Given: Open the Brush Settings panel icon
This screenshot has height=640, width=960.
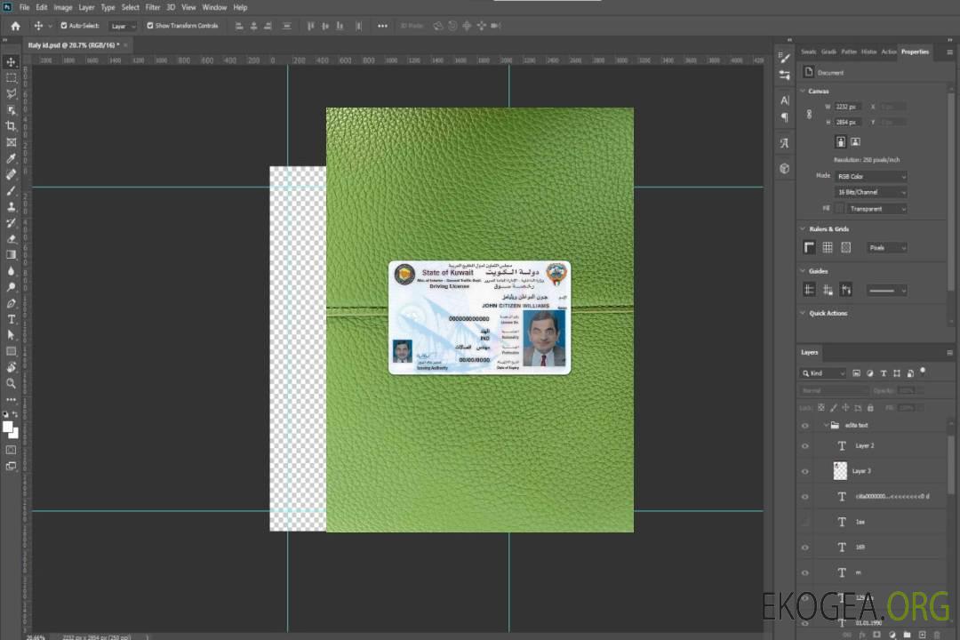Looking at the screenshot, I should (784, 58).
